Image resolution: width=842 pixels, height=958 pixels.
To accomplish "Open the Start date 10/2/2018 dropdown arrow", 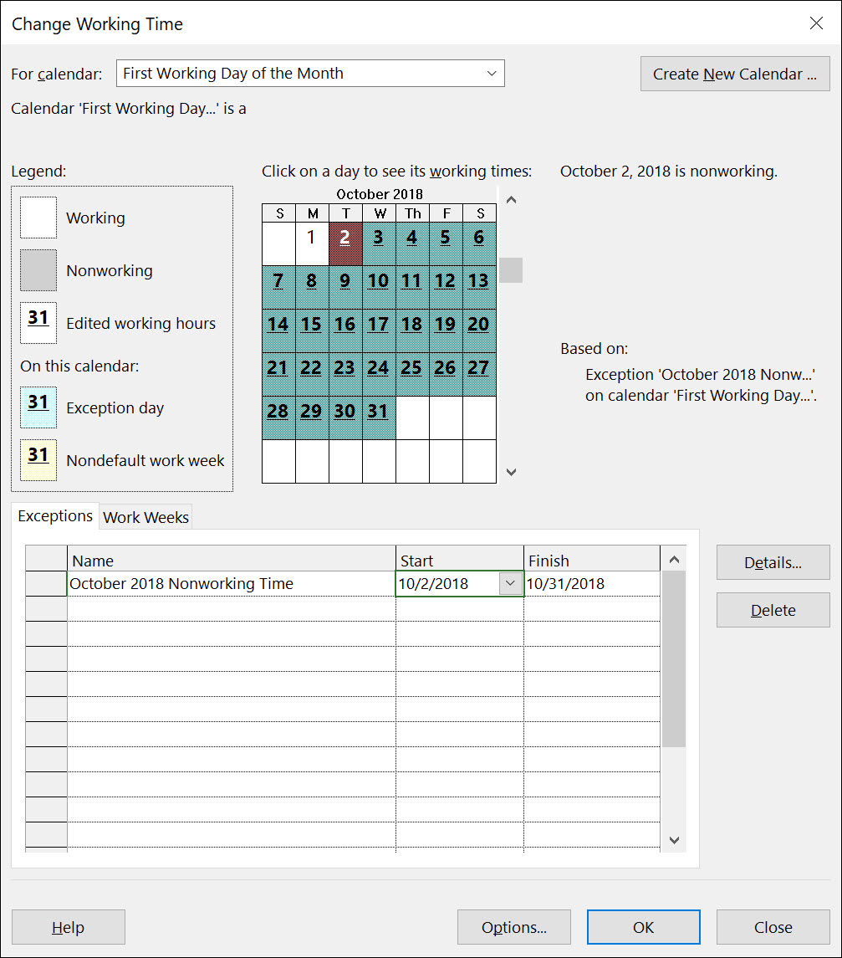I will point(510,583).
